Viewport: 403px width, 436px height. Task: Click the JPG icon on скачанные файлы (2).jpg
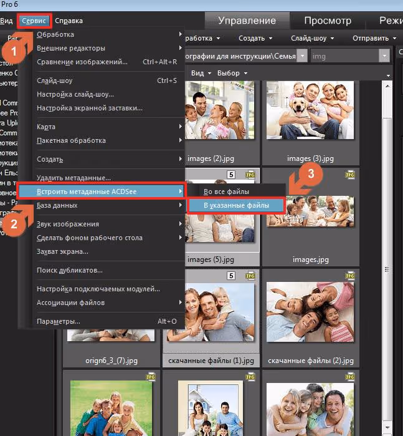pyautogui.click(x=349, y=275)
